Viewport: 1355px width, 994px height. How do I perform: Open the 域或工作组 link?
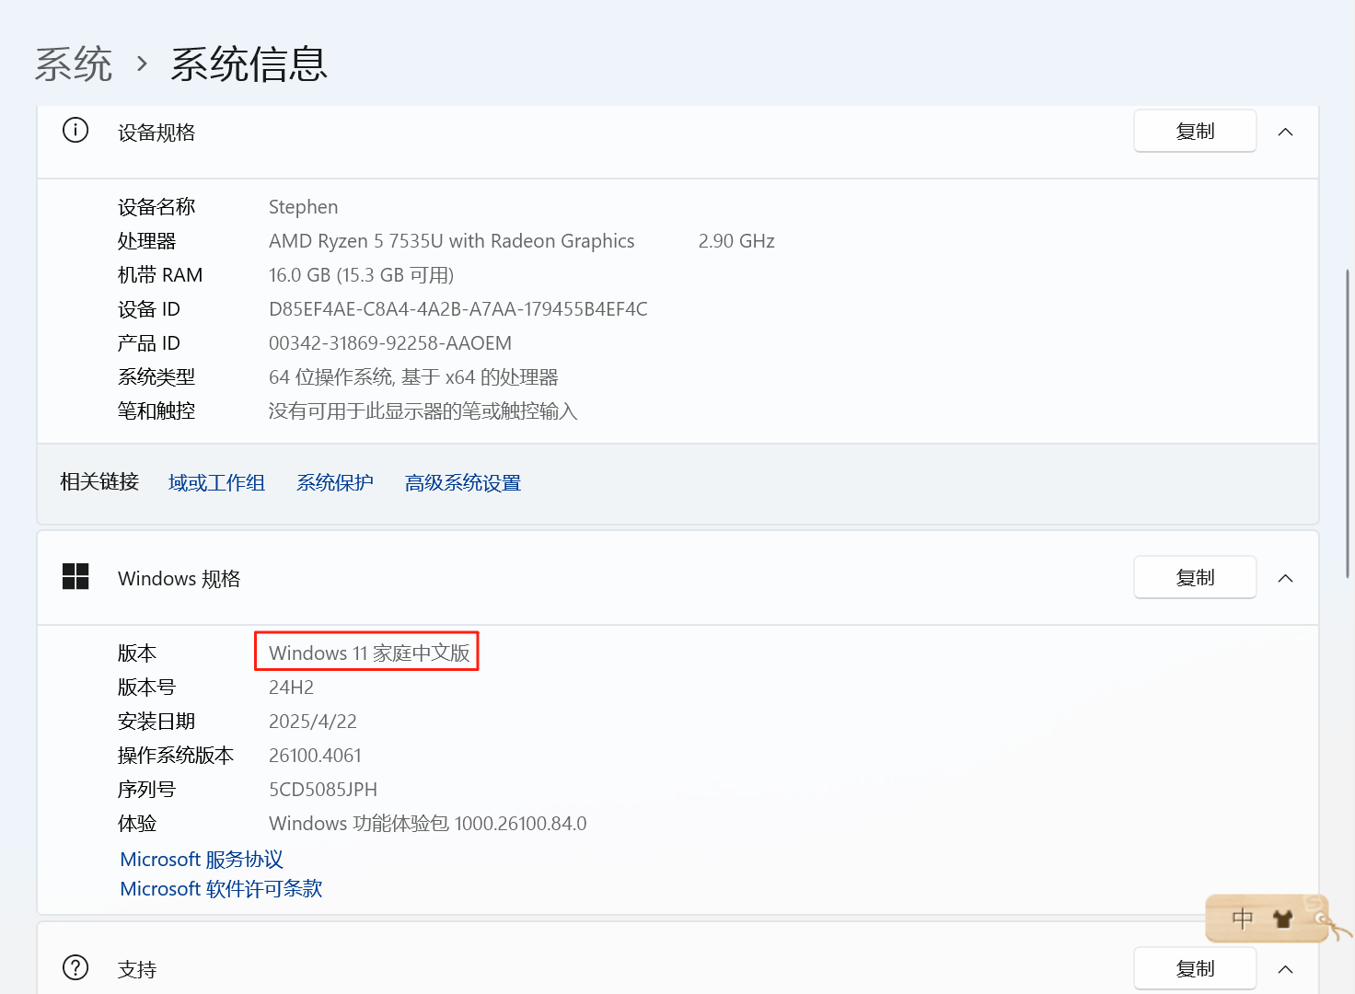click(217, 483)
